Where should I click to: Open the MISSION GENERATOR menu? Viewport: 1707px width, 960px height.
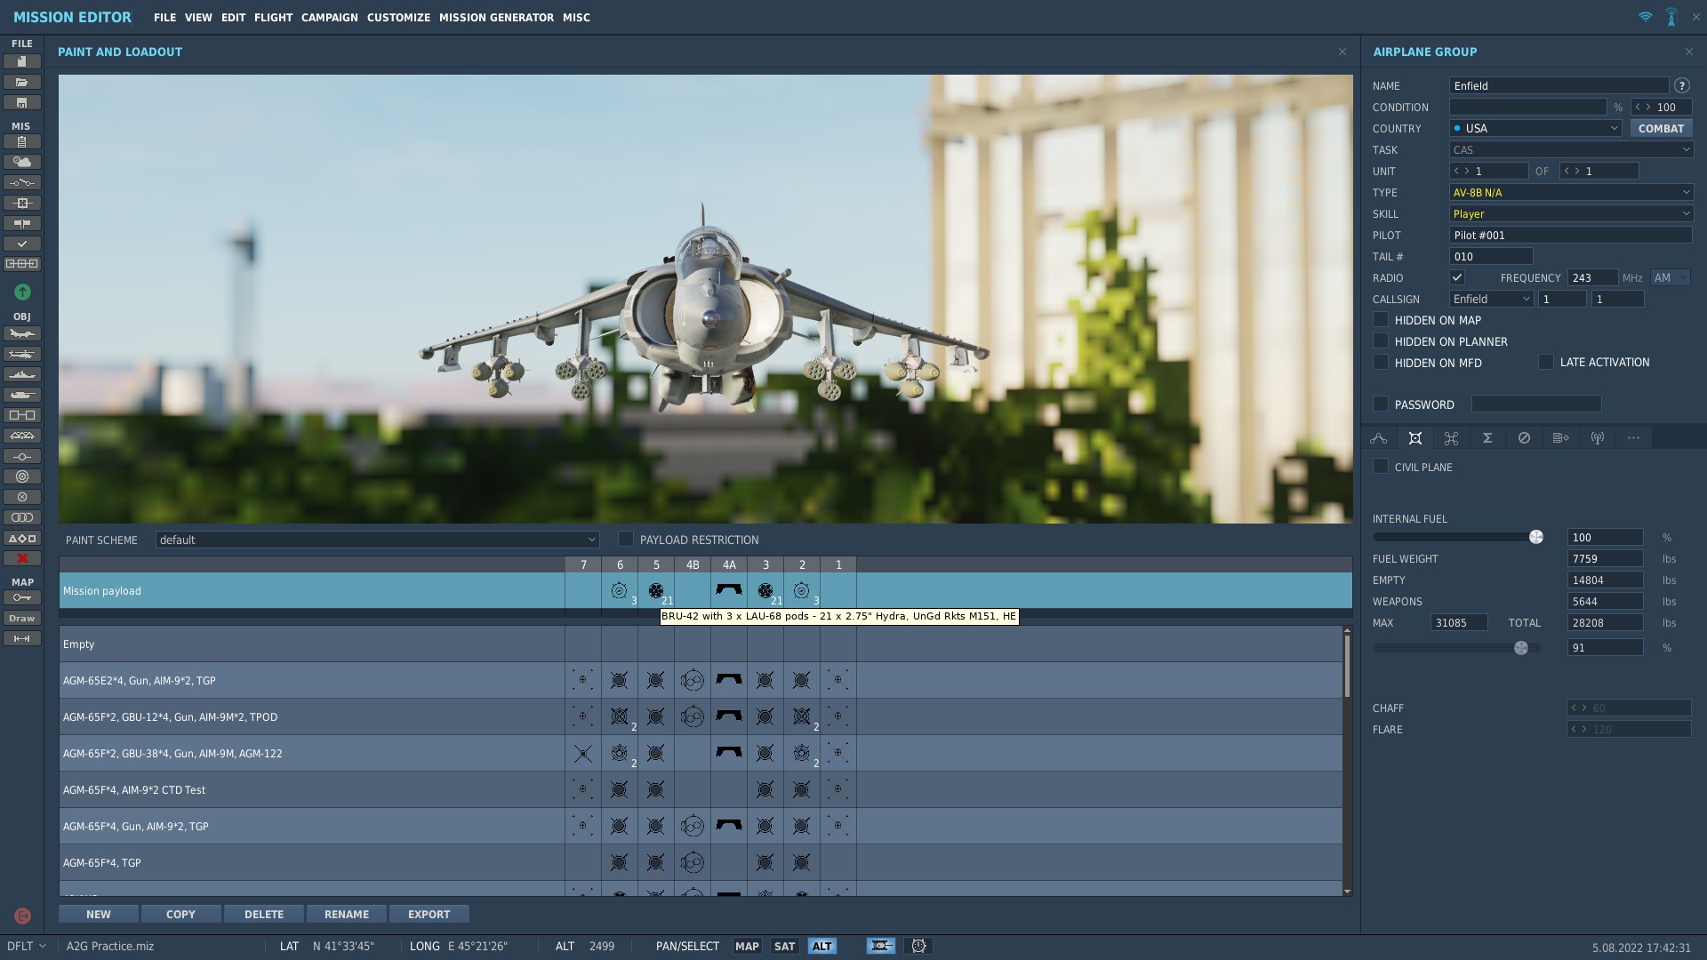tap(496, 17)
